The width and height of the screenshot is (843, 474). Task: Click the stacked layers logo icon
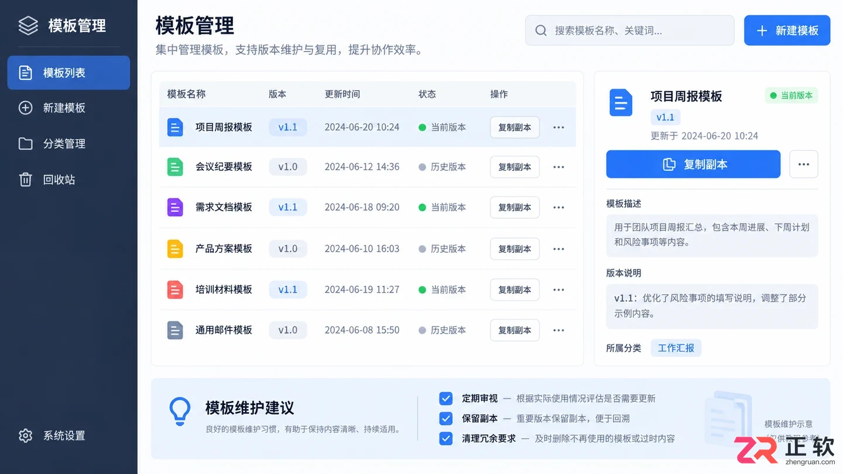pyautogui.click(x=28, y=26)
